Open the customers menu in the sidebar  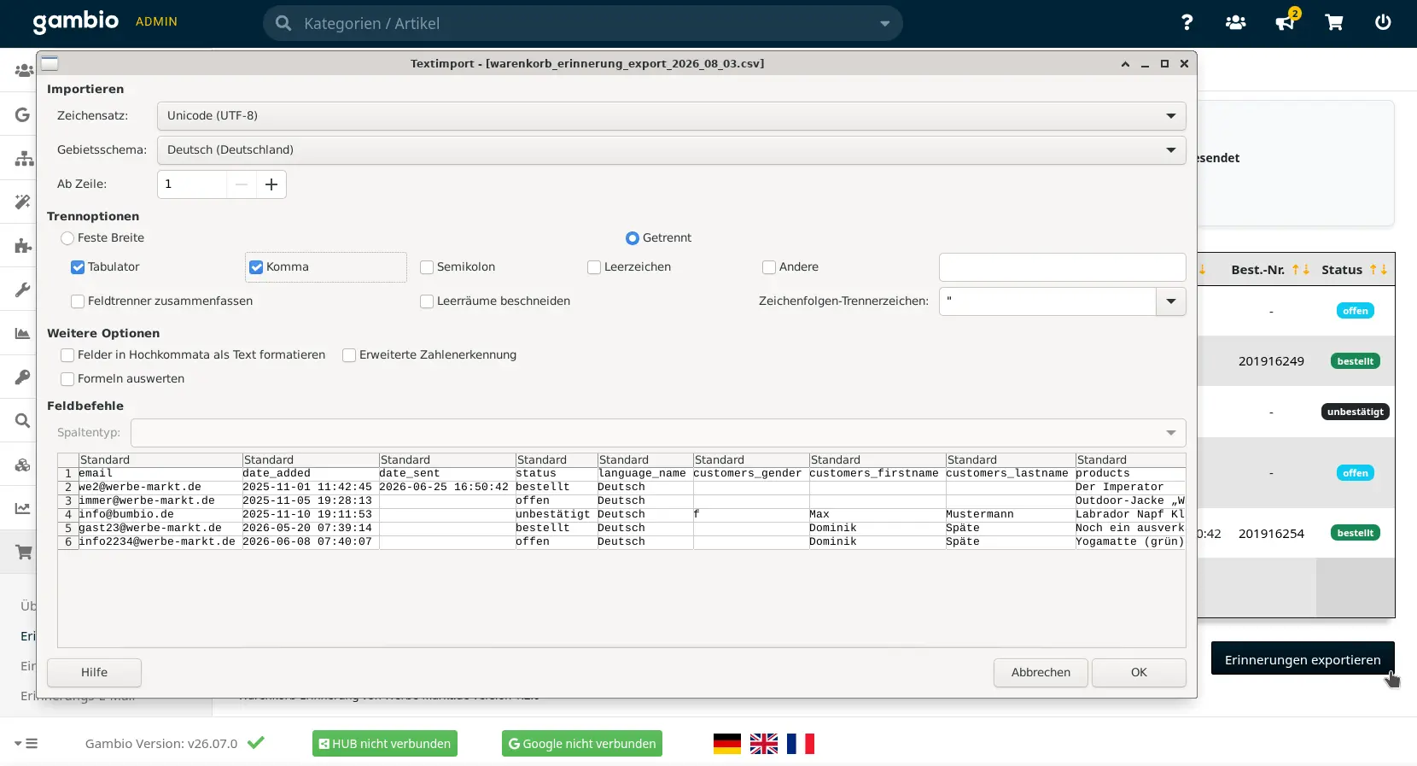pos(23,71)
